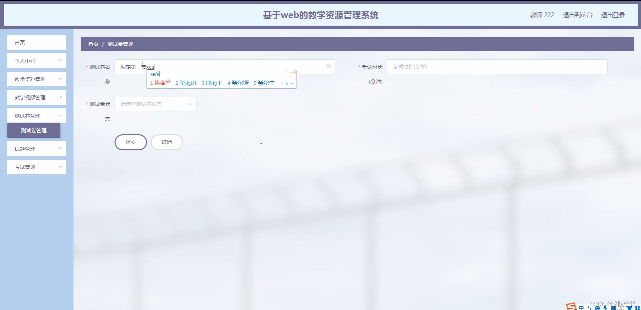This screenshot has width=641, height=310.
Task: Open the on-screen keyboard icon
Action: tap(614, 308)
